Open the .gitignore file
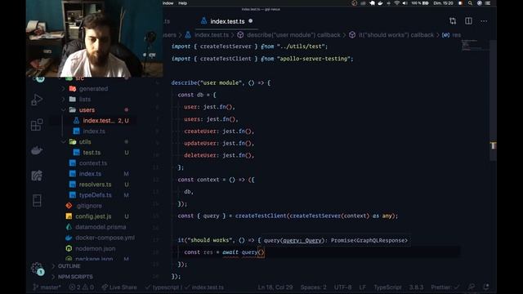Image resolution: width=523 pixels, height=294 pixels. tap(89, 206)
